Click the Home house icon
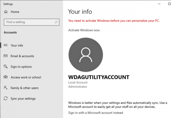Image resolution: width=171 pixels, height=118 pixels. pyautogui.click(x=6, y=12)
